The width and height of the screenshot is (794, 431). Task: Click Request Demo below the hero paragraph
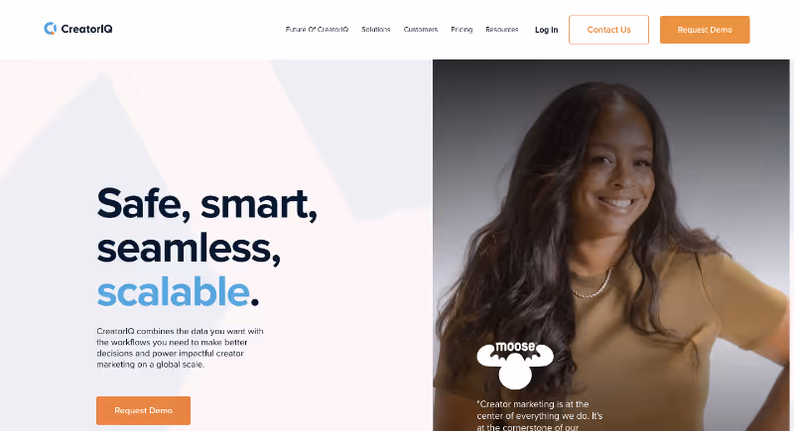tap(143, 410)
